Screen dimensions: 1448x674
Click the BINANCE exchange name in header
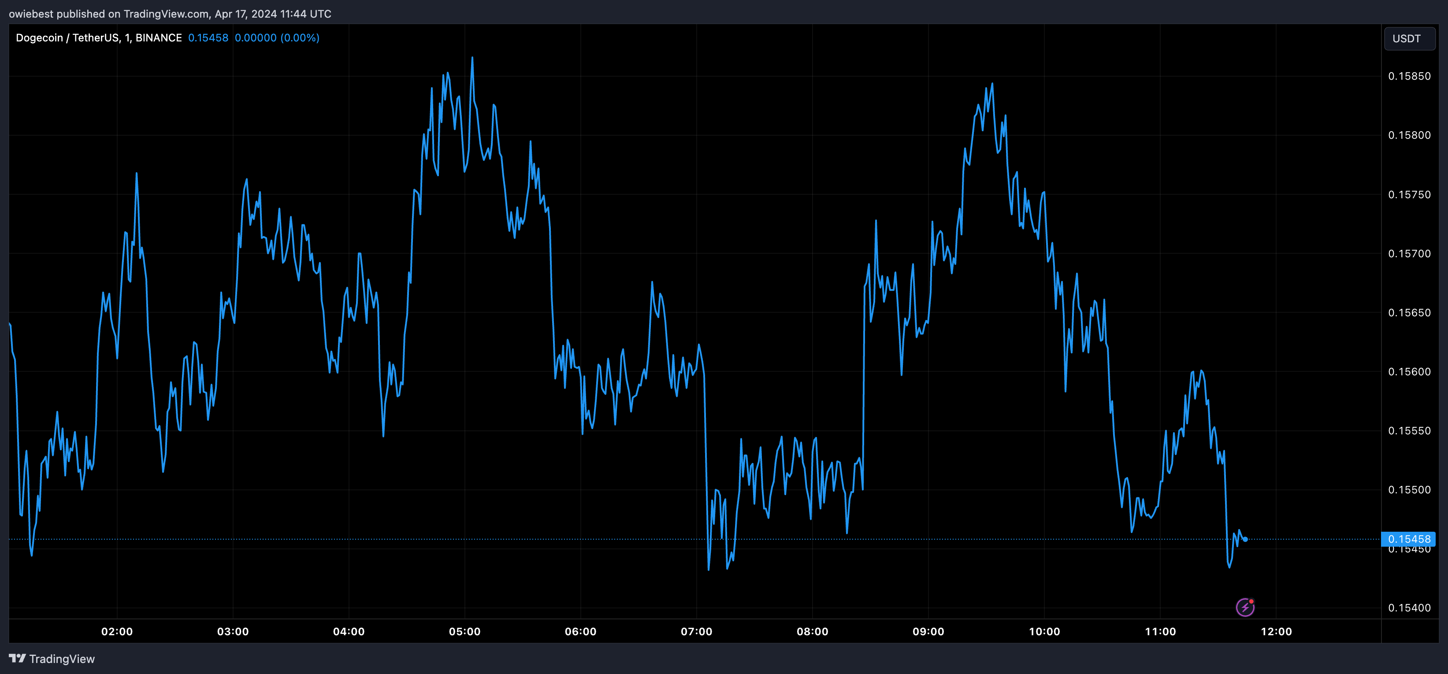pyautogui.click(x=159, y=37)
